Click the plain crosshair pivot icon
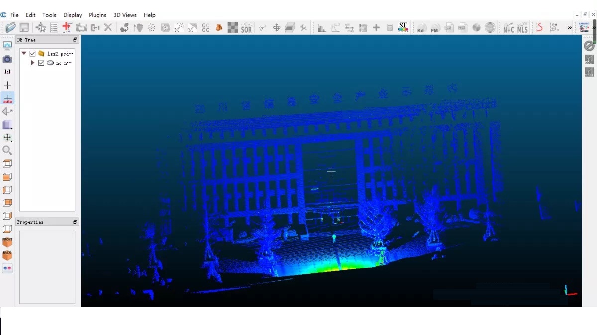 coord(7,85)
